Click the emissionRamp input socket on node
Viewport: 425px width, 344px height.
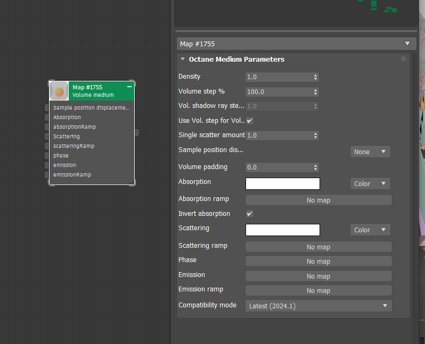click(47, 174)
